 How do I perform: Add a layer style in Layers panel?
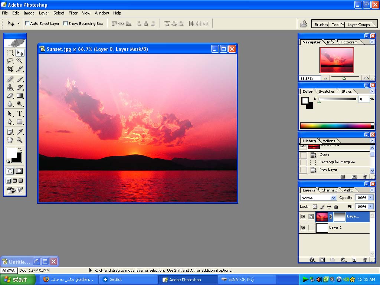click(312, 260)
